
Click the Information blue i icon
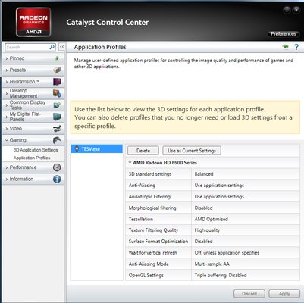[57, 179]
